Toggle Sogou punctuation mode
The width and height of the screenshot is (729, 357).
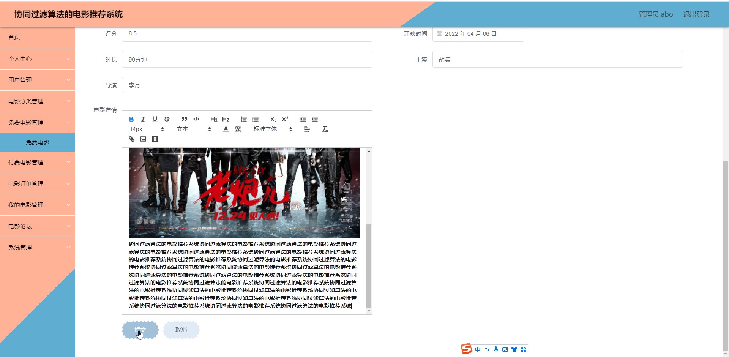(x=487, y=349)
